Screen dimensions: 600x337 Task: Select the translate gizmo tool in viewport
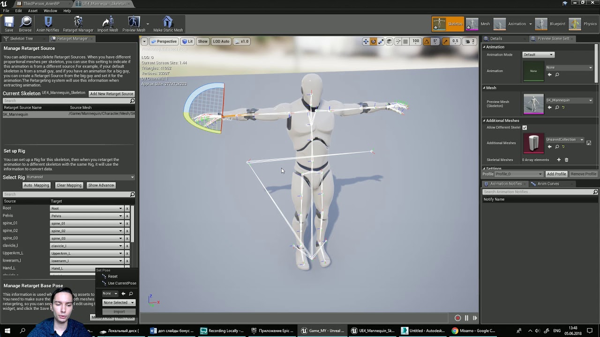[366, 41]
